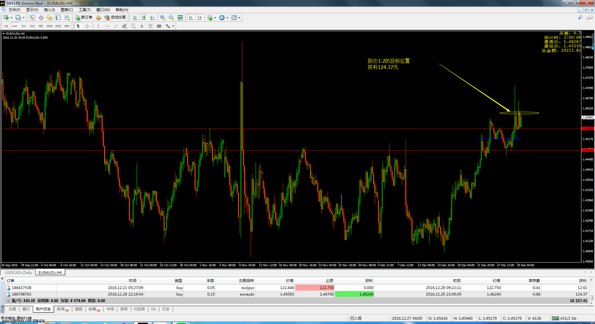Image resolution: width=595 pixels, height=324 pixels.
Task: Expand the new chart dropdown arrow
Action: point(11,18)
